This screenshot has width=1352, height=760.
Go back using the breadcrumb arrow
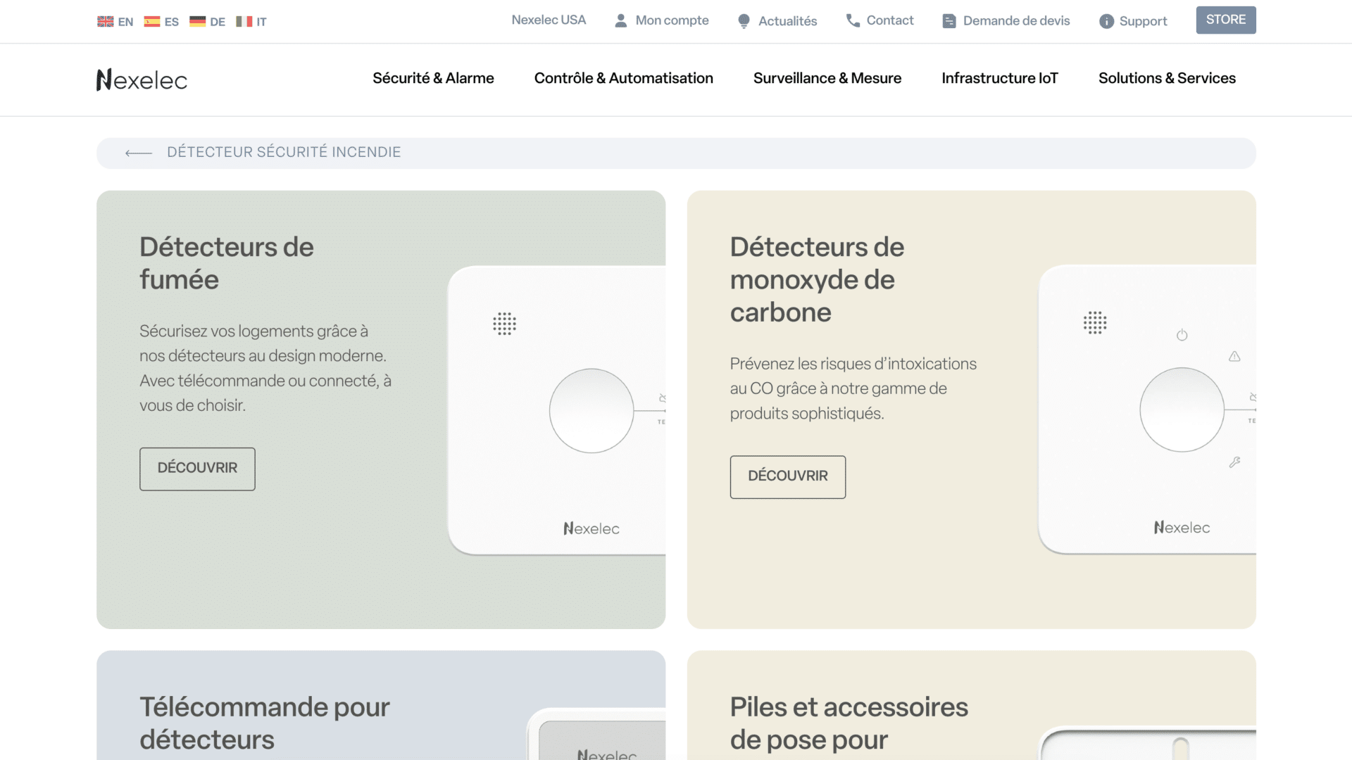pyautogui.click(x=139, y=153)
